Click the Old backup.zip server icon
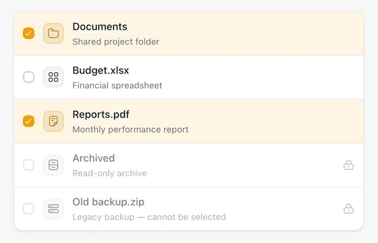Viewport: 378px width, 243px height. (x=53, y=209)
